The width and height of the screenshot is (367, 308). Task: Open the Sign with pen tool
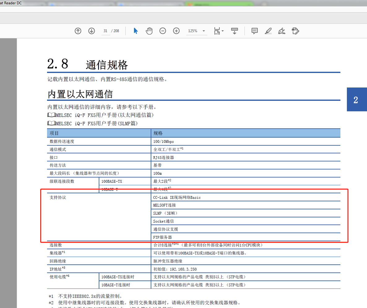[282, 31]
